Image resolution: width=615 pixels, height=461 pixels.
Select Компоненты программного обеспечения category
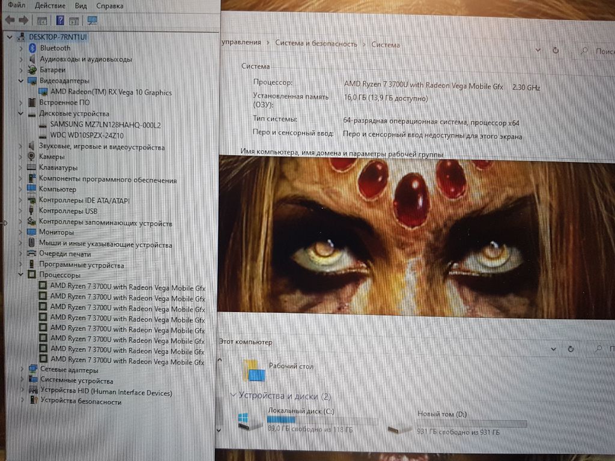(108, 180)
